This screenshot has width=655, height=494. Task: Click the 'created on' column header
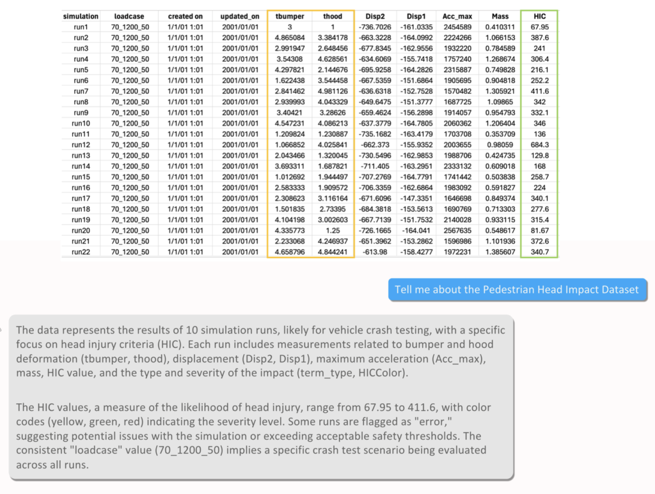[x=185, y=16]
